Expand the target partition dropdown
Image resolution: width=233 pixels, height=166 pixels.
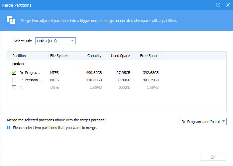203,122
